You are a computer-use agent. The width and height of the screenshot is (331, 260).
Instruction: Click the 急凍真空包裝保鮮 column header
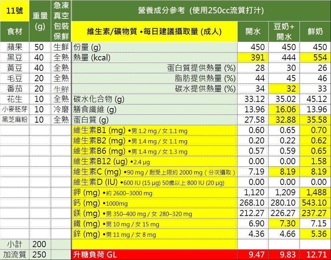click(61, 21)
